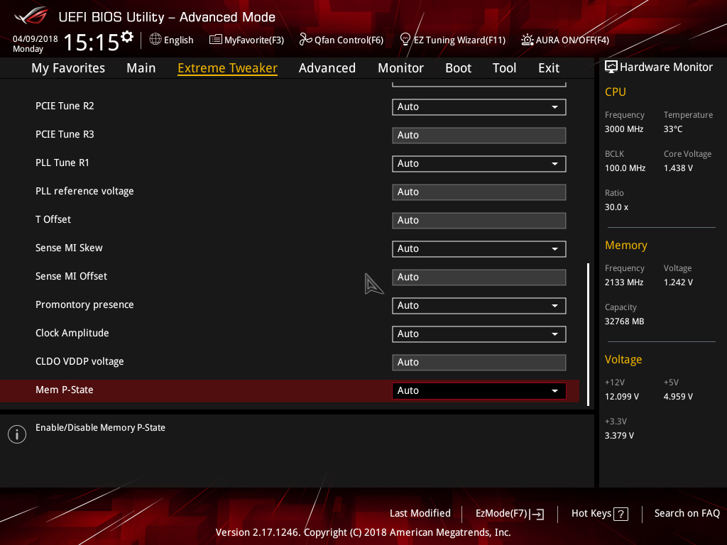Viewport: 727px width, 545px height.
Task: Expand the Sense MI Skew dropdown
Action: tap(479, 249)
